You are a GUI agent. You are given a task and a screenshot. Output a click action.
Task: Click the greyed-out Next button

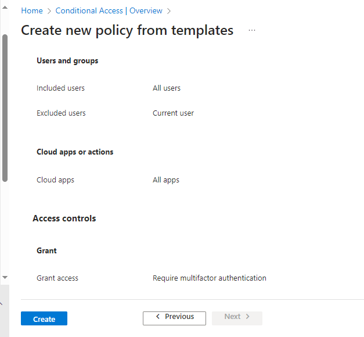click(237, 317)
